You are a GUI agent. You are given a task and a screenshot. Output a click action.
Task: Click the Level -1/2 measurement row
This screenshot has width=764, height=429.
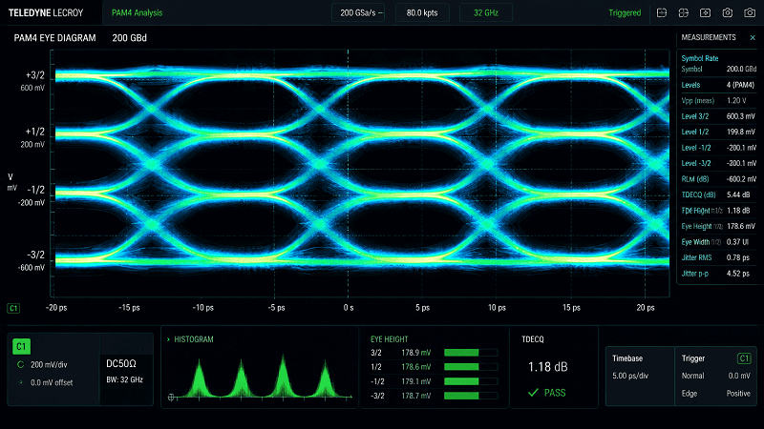(x=718, y=148)
